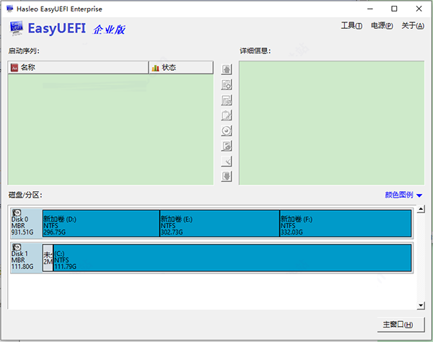Click the move-up arrow icon
This screenshot has width=433, height=342.
227,69
